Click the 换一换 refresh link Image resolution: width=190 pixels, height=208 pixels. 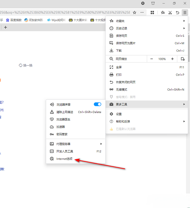[x=26, y=65]
